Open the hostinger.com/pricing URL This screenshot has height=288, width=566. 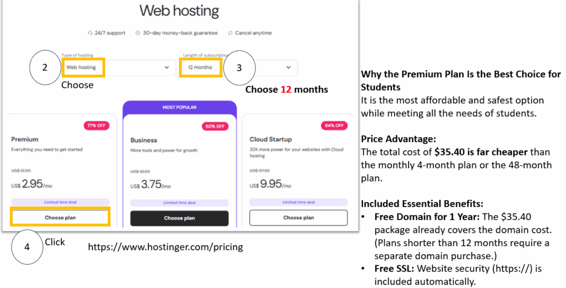click(165, 247)
